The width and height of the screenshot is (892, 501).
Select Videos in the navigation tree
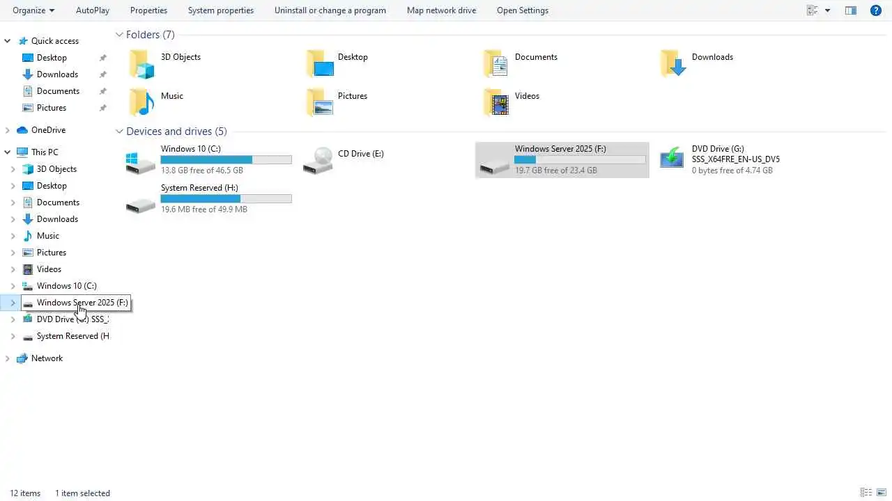click(49, 269)
